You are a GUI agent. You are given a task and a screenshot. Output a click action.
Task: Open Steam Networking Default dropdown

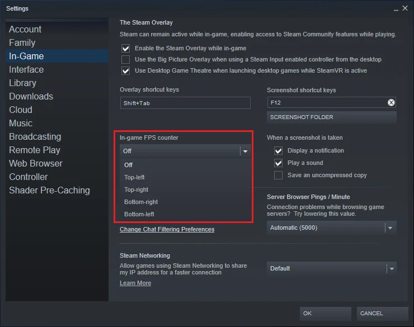click(331, 268)
